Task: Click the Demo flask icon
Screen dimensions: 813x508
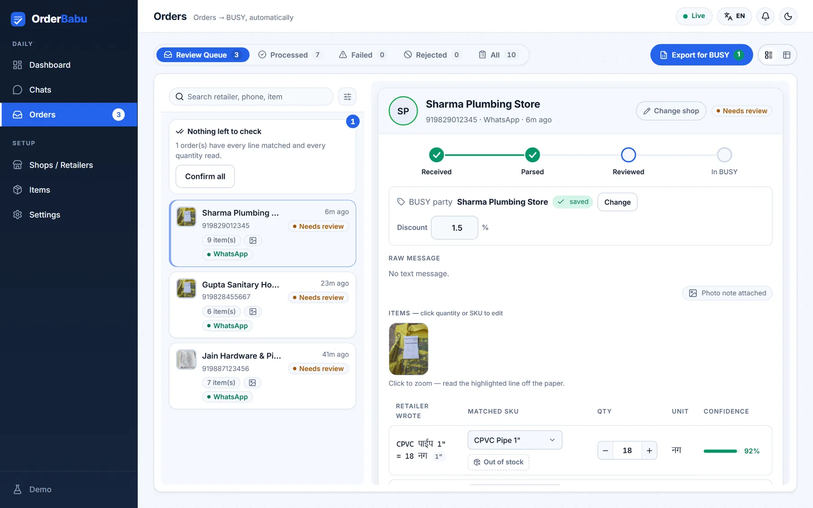Action: [18, 489]
